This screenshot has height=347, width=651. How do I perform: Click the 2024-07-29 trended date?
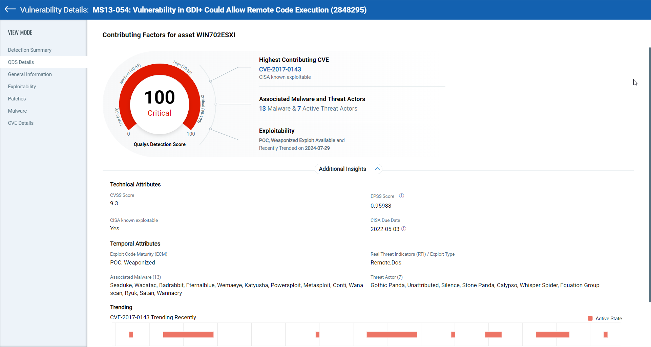point(317,148)
